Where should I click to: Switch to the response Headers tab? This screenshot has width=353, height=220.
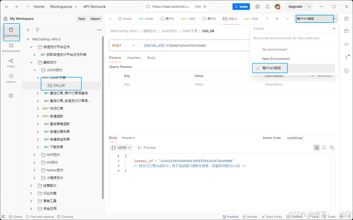pyautogui.click(x=128, y=138)
